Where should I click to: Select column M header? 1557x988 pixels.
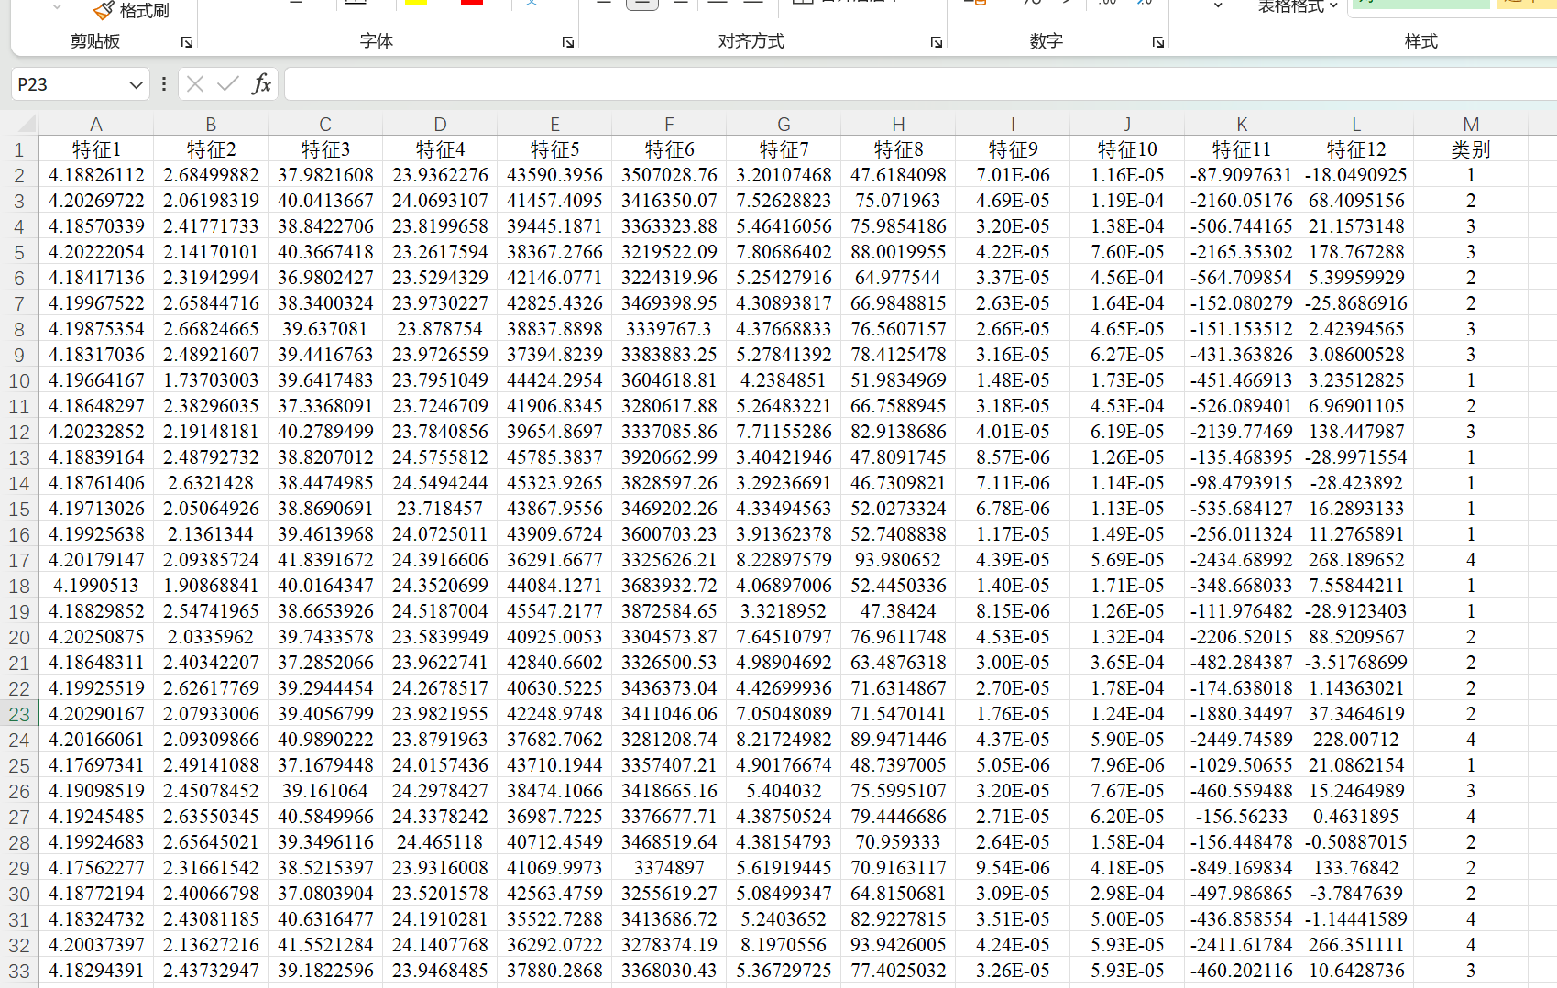(x=1471, y=125)
